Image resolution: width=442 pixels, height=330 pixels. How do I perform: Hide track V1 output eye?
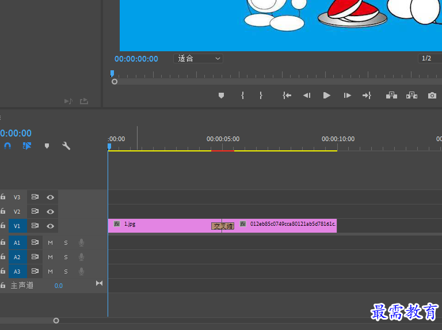coord(51,226)
